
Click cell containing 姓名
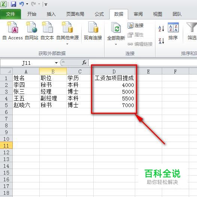(x=26, y=78)
